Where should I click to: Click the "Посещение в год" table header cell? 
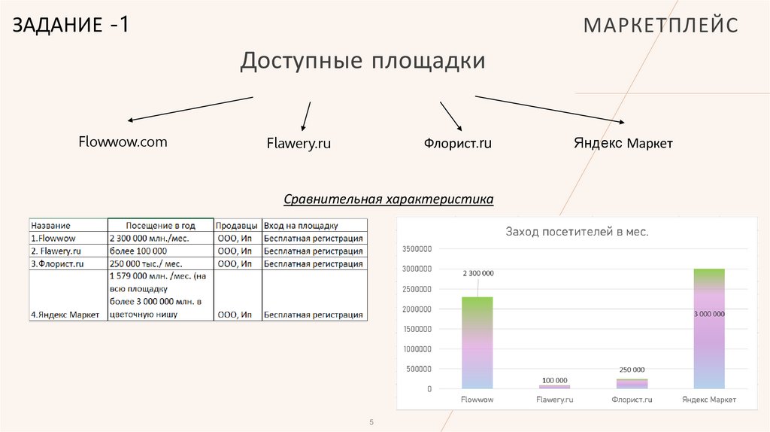click(161, 225)
